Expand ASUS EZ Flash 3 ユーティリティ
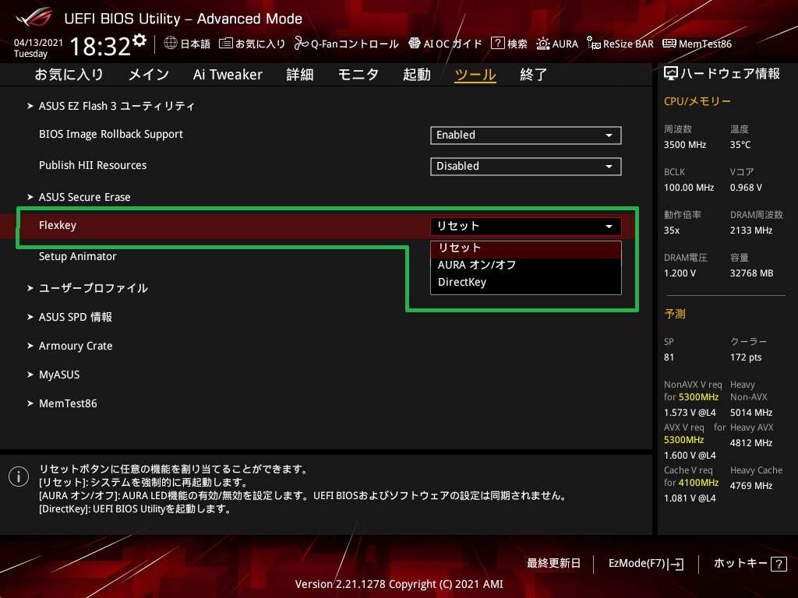The height and width of the screenshot is (598, 798). (117, 106)
